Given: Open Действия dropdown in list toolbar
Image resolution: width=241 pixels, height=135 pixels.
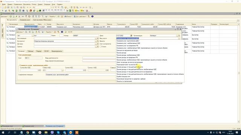Looking at the screenshot, I should point(4,16).
